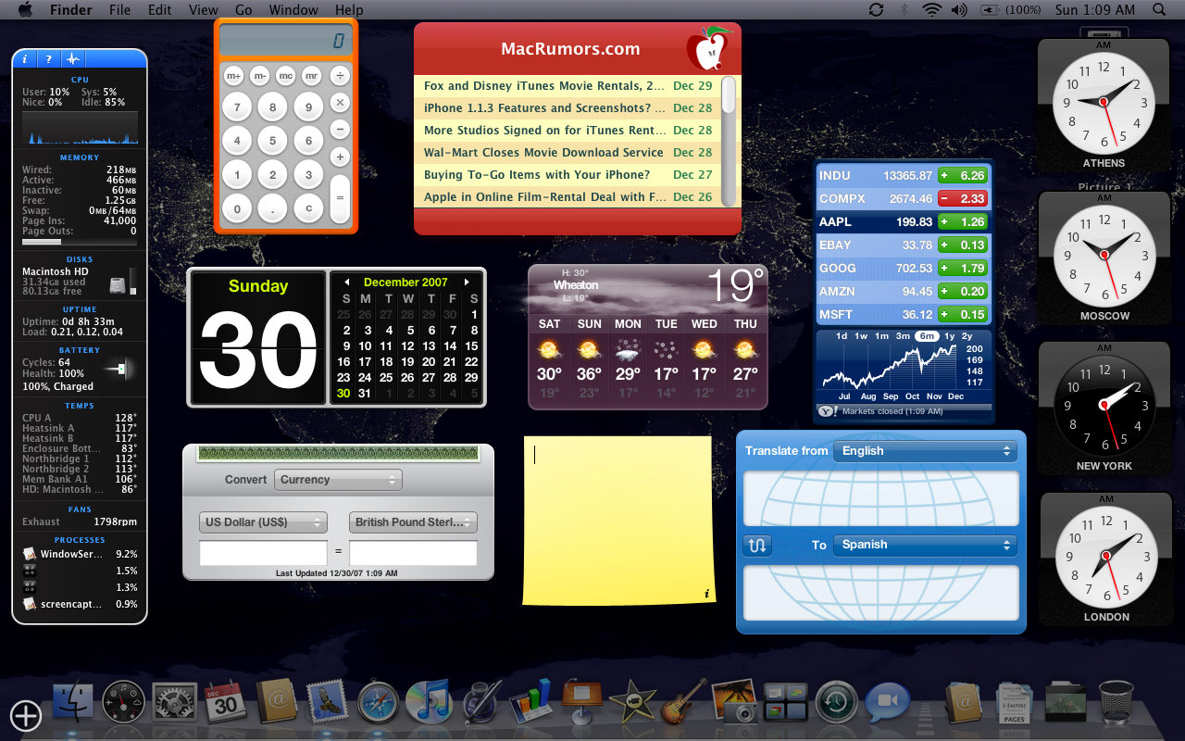
Task: Open Finder from the Dock
Action: [73, 703]
